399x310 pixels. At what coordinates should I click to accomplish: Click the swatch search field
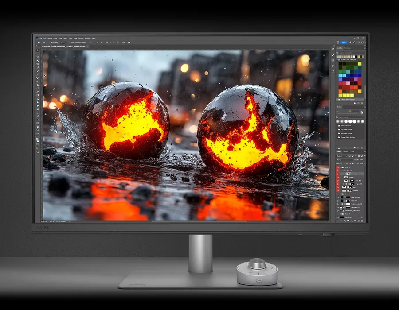[x=349, y=53]
